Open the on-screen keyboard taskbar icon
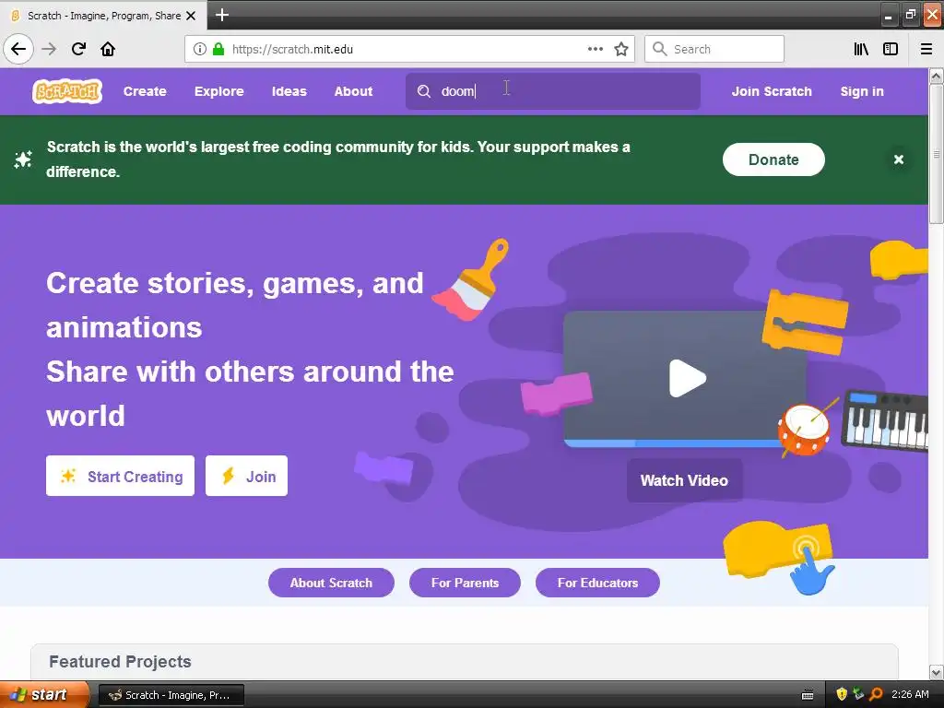944x708 pixels. [808, 695]
